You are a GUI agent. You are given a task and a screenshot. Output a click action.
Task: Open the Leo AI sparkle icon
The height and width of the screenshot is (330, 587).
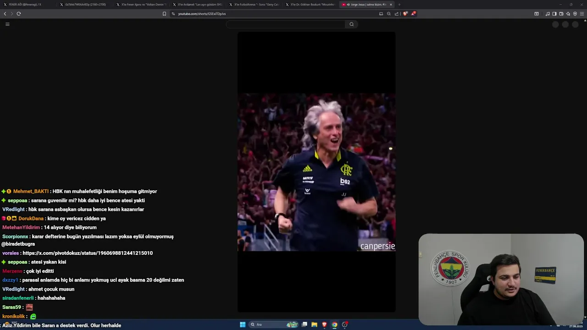[x=568, y=14]
